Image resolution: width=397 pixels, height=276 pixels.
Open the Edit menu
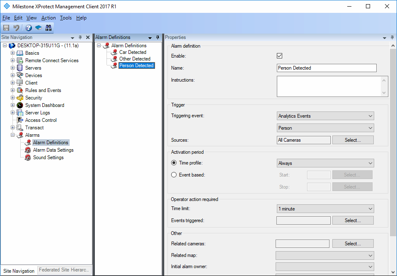click(18, 18)
